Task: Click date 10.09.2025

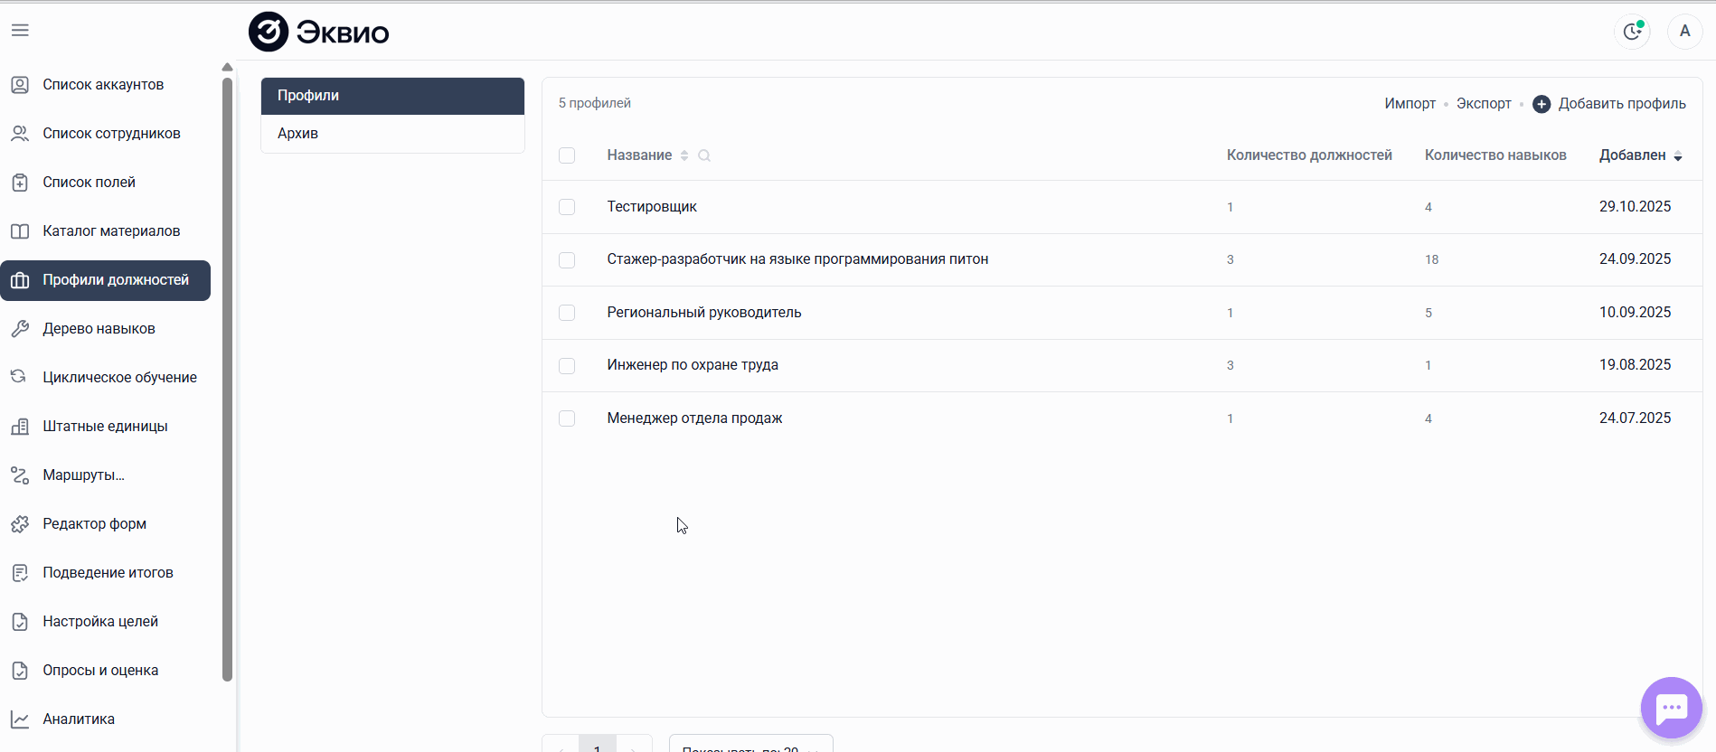Action: (1635, 313)
